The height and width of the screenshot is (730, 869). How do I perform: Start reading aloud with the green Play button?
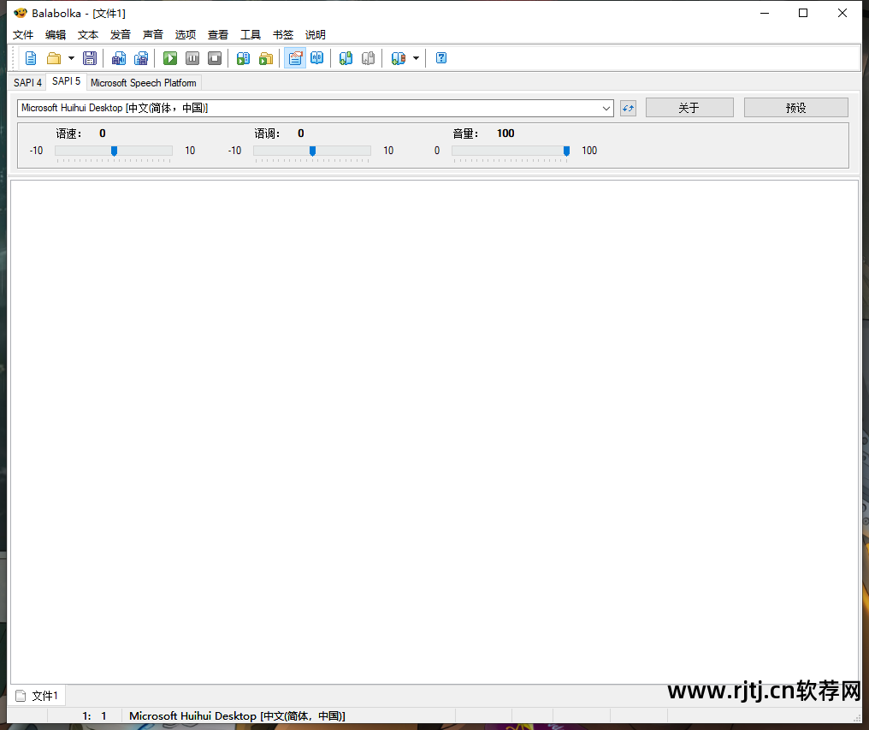tap(170, 58)
